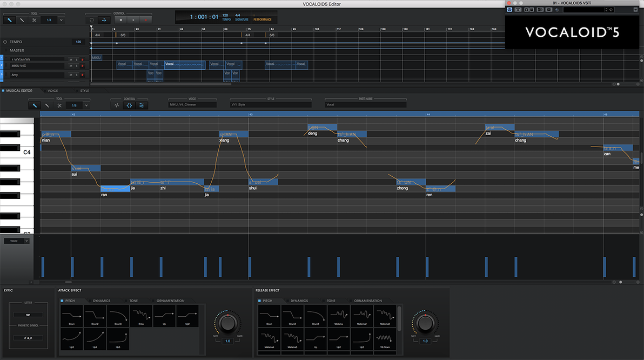This screenshot has width=644, height=360.
Task: Select the pencil tool in the Musical Editor
Action: [x=35, y=105]
